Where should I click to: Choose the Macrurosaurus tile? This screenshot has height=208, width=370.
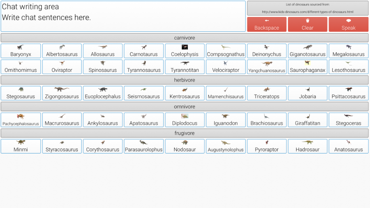(62, 120)
